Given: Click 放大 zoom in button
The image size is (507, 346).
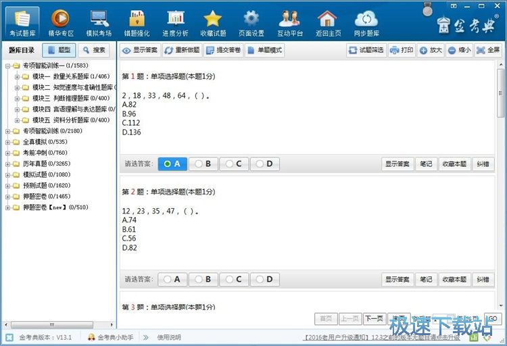Looking at the screenshot, I should click(431, 50).
